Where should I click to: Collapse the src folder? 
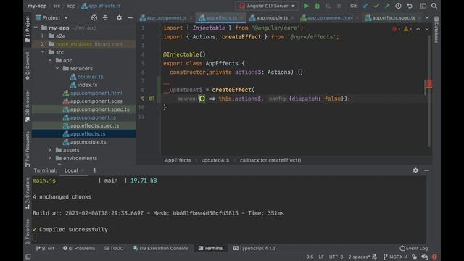click(43, 52)
